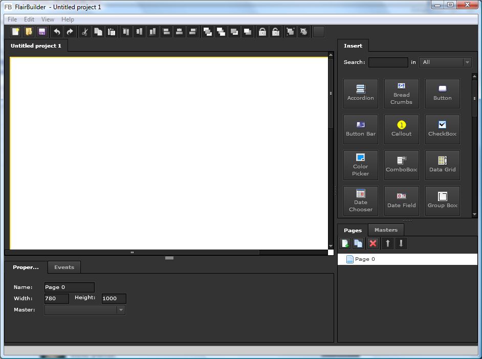The image size is (482, 359).
Task: Insert a Date Chooser component
Action: coord(361,201)
